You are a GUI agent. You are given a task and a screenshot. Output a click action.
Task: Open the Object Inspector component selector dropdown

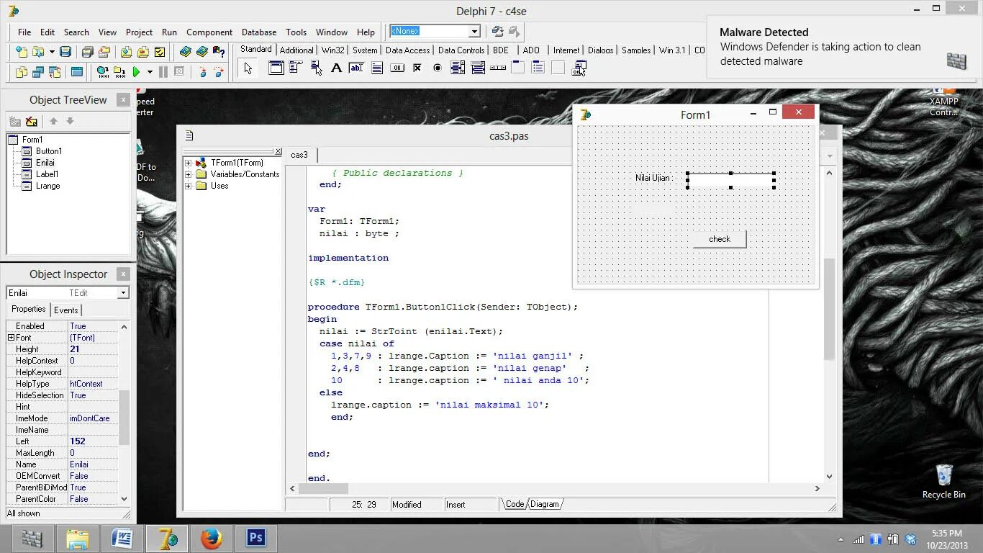click(x=123, y=293)
